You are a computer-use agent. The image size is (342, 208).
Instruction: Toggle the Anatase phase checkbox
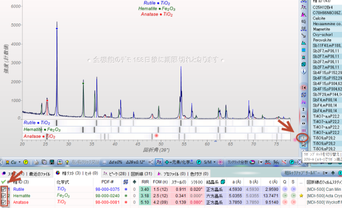point(3,202)
